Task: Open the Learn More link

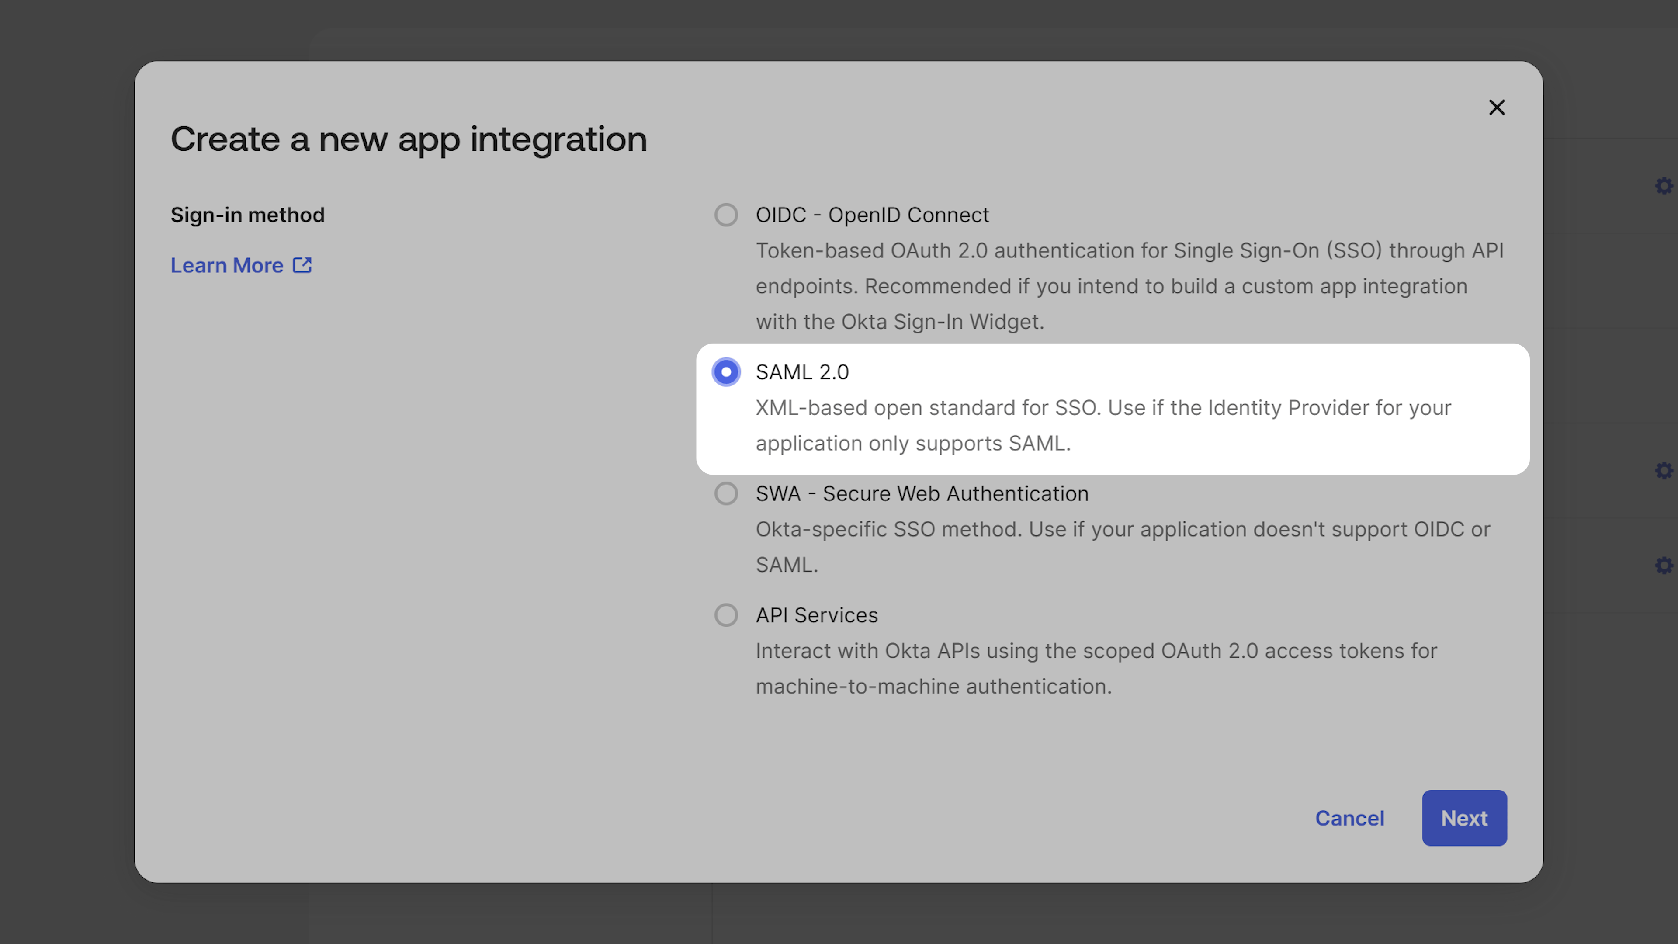Action: (241, 265)
